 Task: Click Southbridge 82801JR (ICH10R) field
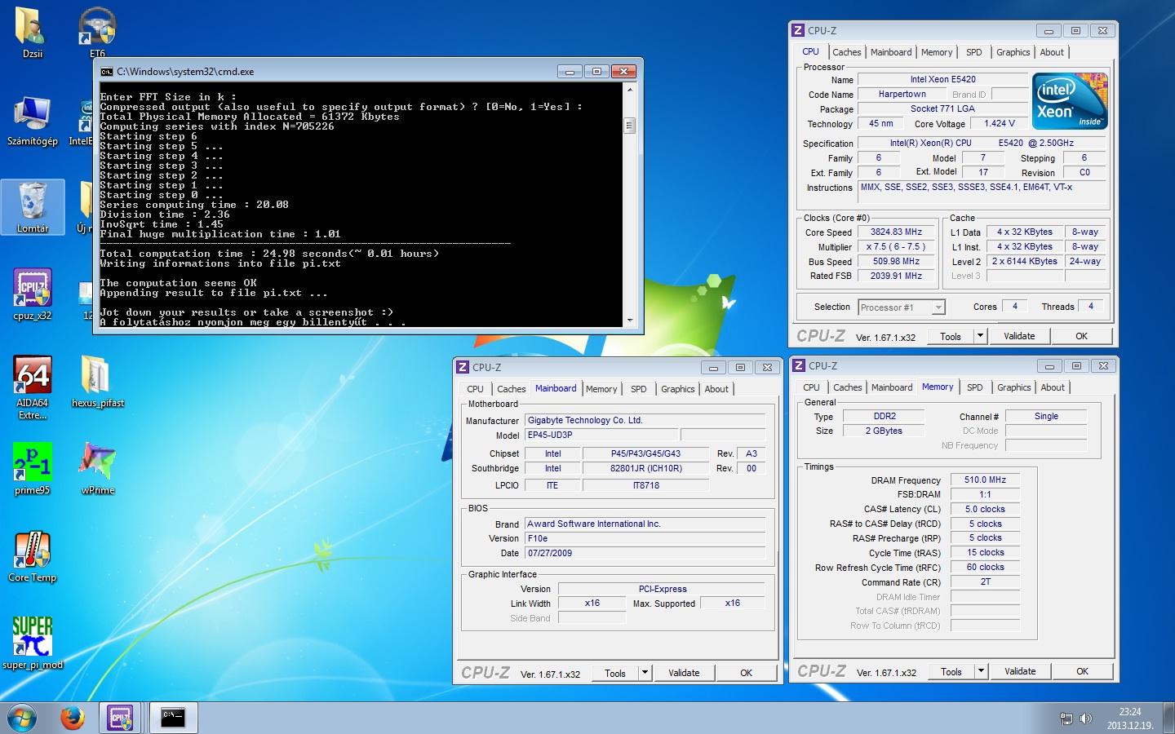pos(645,468)
